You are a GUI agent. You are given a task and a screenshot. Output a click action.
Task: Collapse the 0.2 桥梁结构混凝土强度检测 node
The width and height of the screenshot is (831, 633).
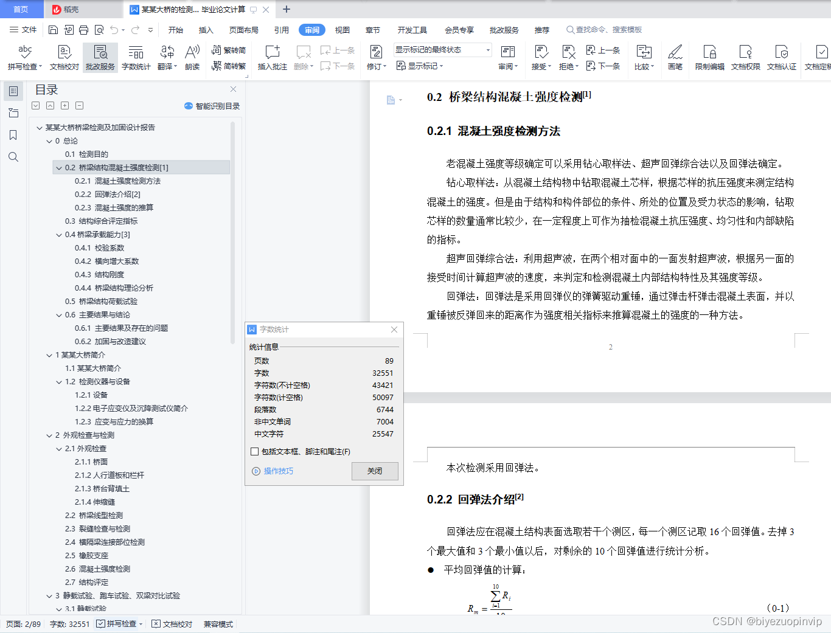59,168
